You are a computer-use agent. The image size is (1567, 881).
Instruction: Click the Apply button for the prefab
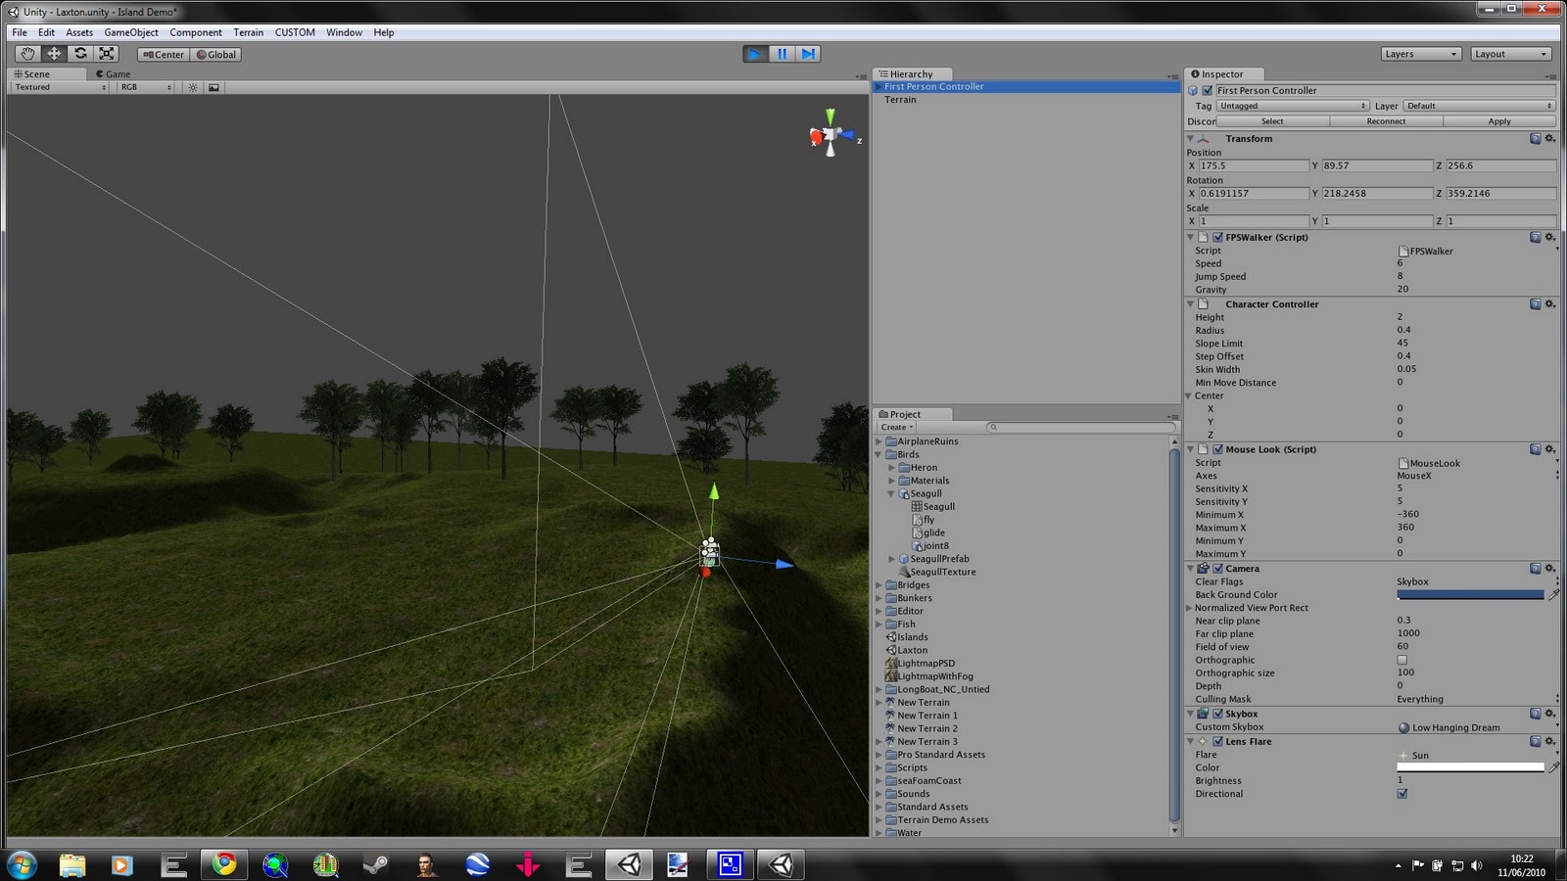[1499, 120]
